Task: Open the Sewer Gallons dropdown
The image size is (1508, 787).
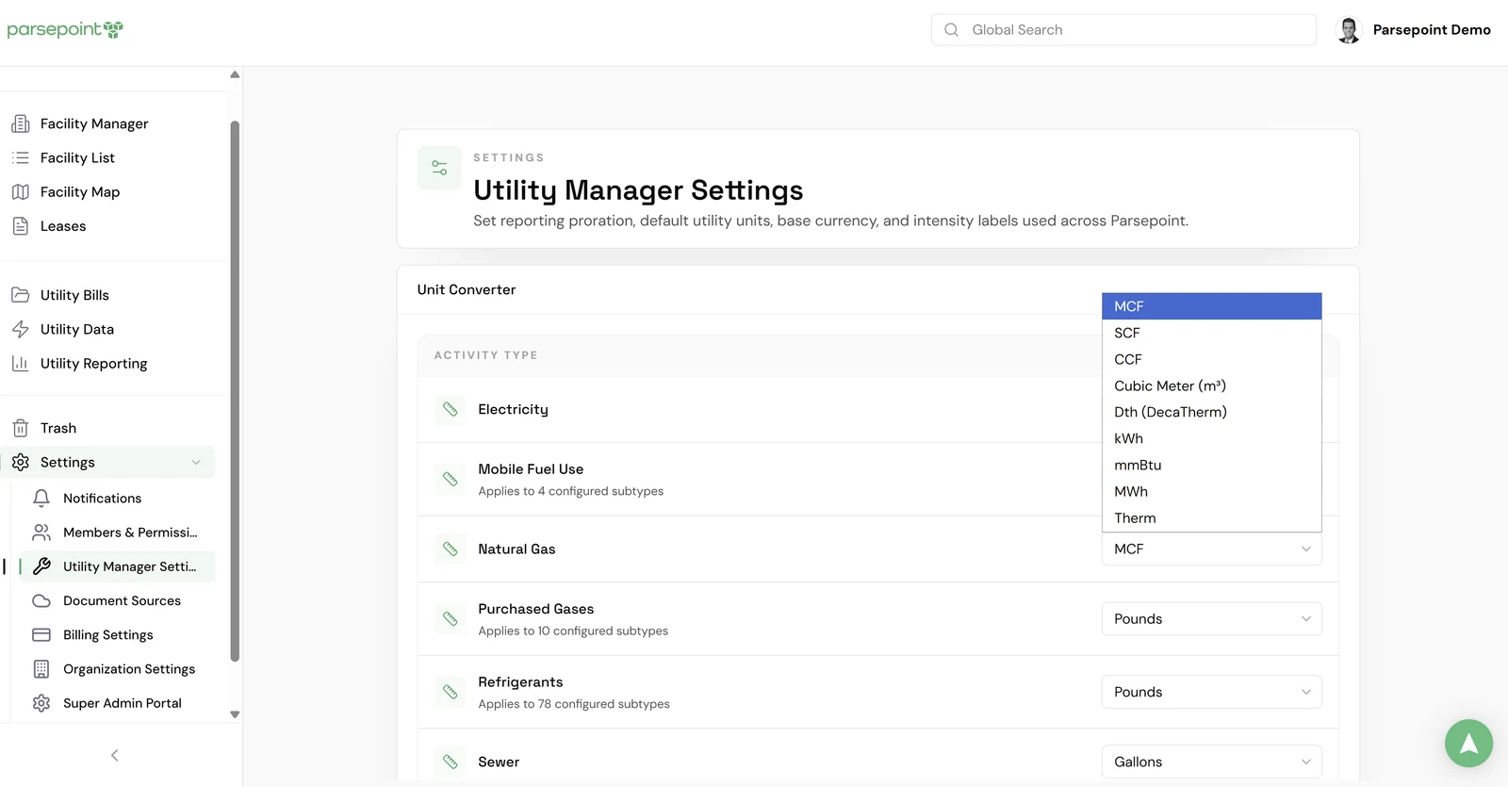Action: (1211, 762)
